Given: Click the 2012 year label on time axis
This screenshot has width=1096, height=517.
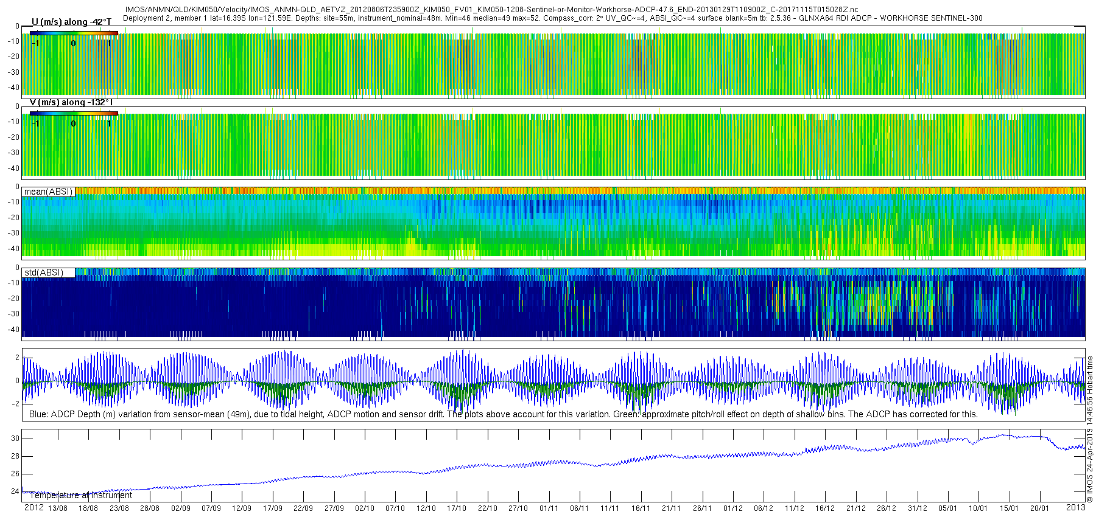Looking at the screenshot, I should click(x=33, y=508).
